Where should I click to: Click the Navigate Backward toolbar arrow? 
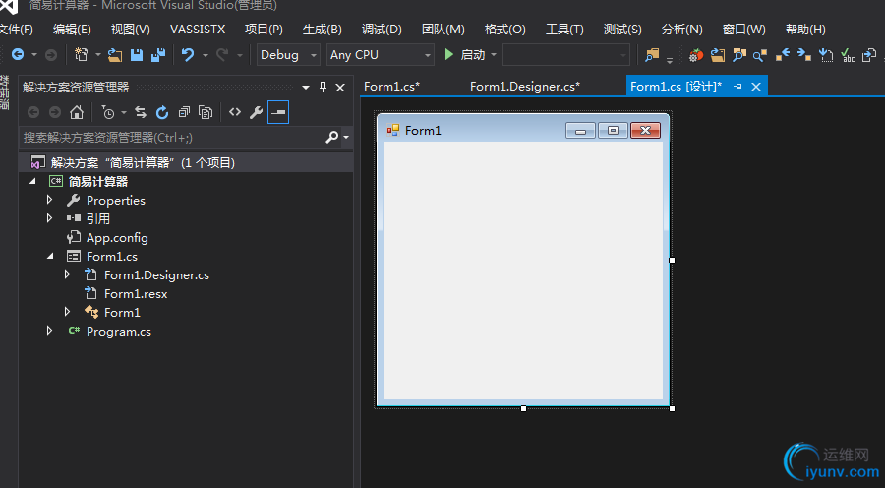click(x=18, y=55)
